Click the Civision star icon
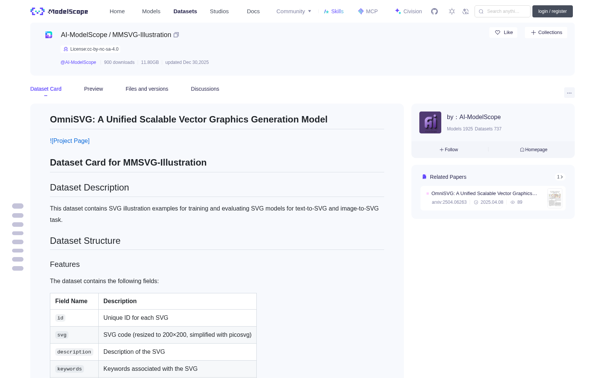 (398, 11)
